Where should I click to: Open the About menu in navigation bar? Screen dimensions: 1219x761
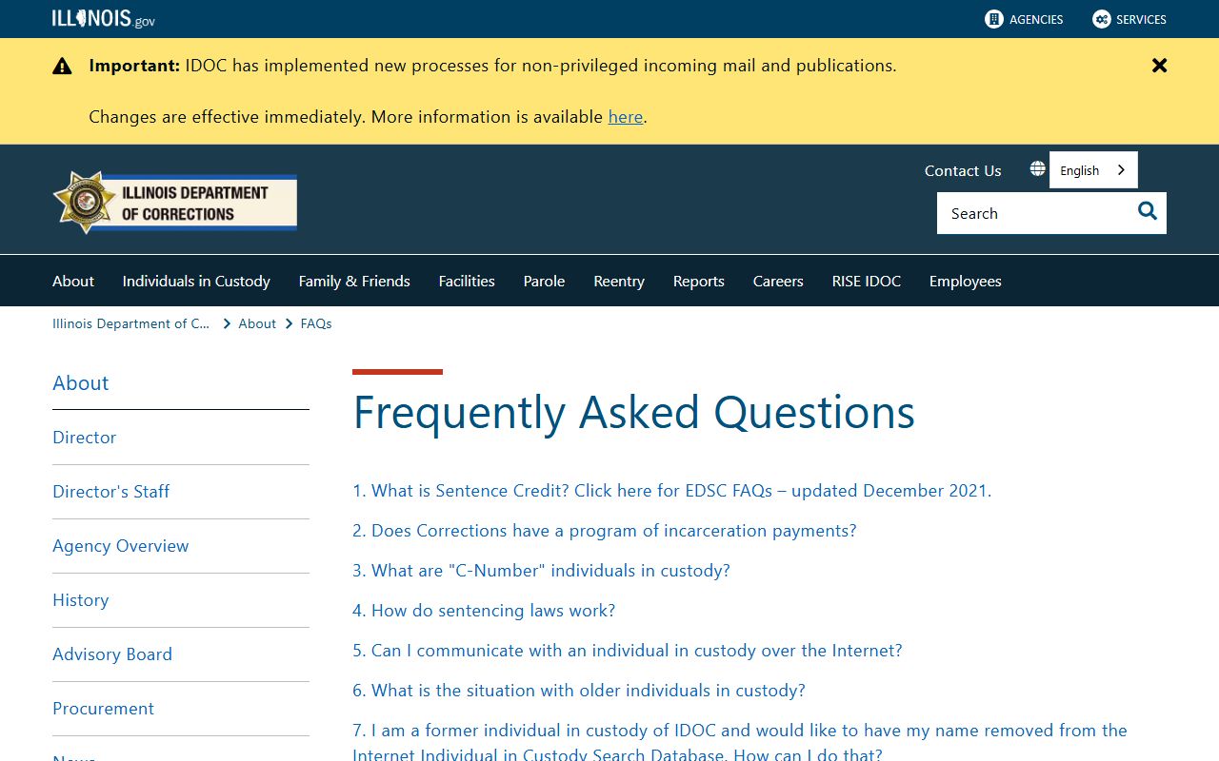pos(73,281)
